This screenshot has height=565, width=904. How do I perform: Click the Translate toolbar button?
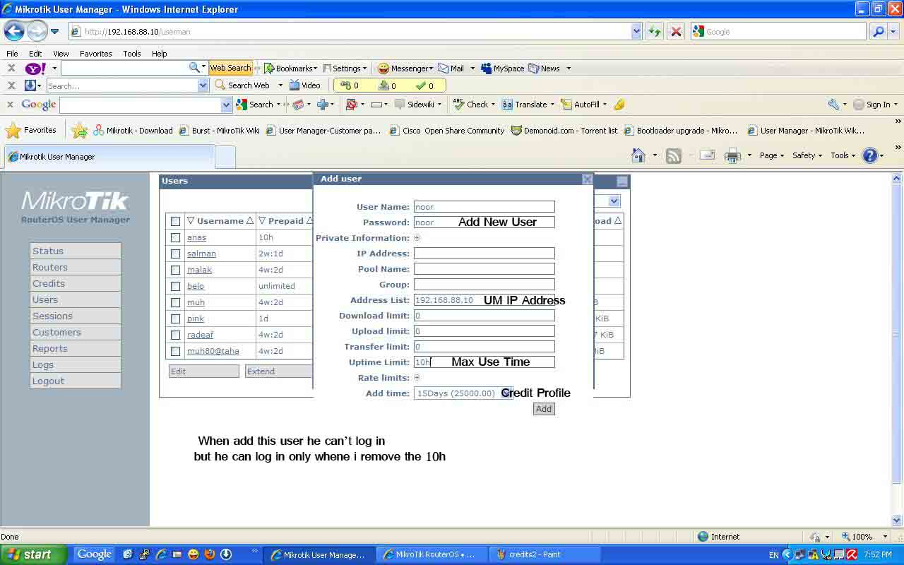click(x=525, y=105)
